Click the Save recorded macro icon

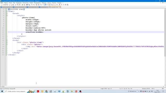68,5
